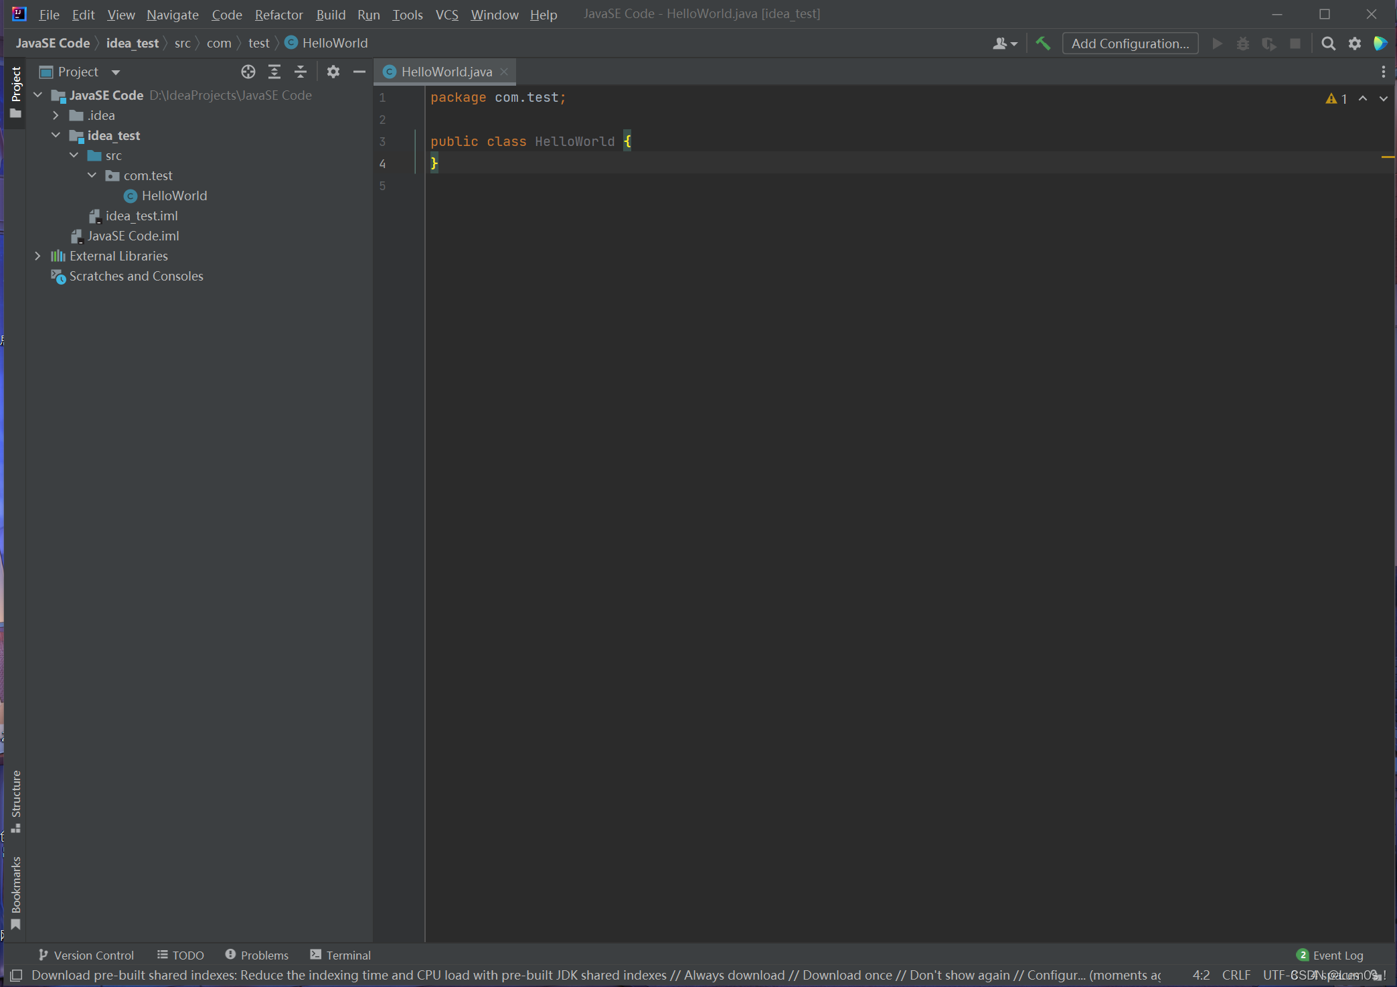Screen dimensions: 1397x987
Task: Click the Build project hammer icon
Action: (1044, 43)
